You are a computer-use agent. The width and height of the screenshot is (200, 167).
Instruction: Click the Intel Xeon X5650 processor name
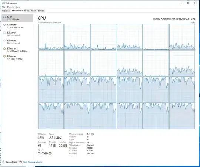[174, 19]
